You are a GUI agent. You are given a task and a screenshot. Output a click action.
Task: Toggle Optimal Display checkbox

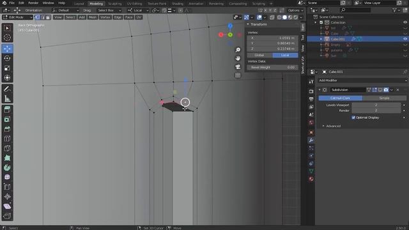point(353,118)
